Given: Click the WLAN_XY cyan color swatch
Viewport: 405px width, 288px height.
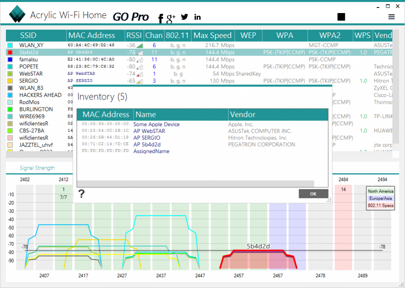Looking at the screenshot, I should [x=10, y=45].
